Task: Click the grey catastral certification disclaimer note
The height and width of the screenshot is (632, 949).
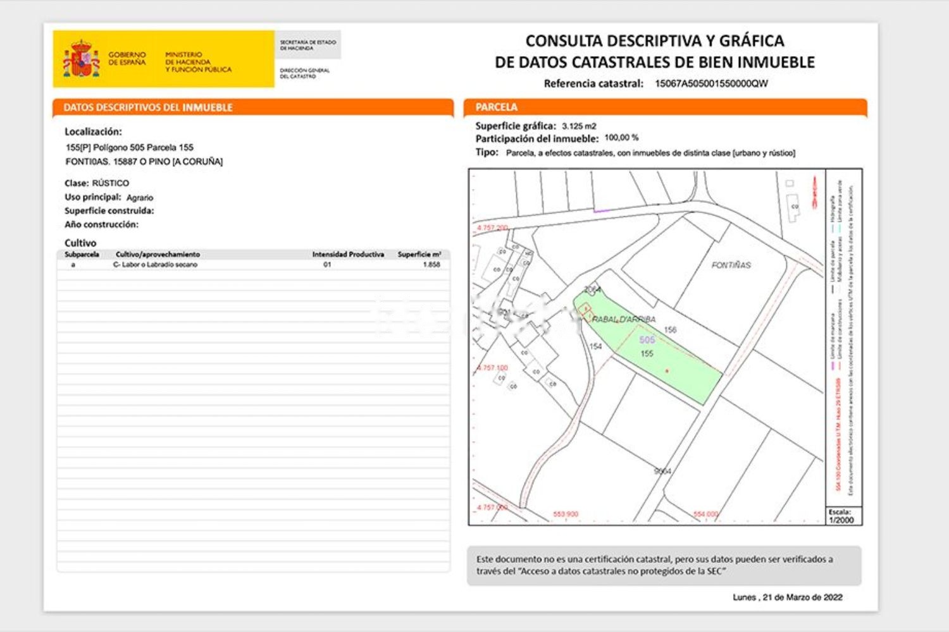Action: tap(664, 566)
